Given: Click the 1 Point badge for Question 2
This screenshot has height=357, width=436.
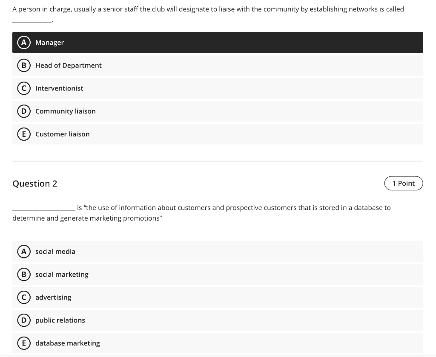Looking at the screenshot, I should click(404, 183).
